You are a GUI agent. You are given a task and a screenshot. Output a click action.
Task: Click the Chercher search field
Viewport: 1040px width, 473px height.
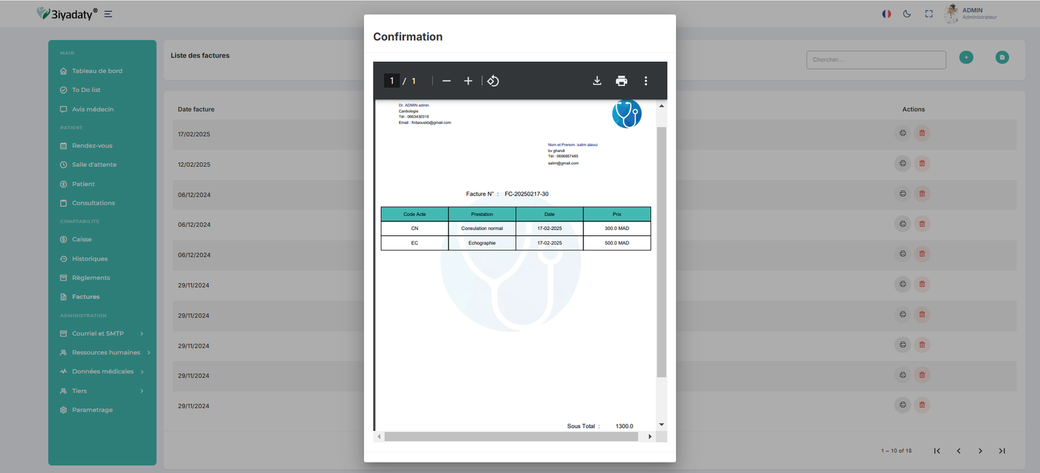click(876, 60)
